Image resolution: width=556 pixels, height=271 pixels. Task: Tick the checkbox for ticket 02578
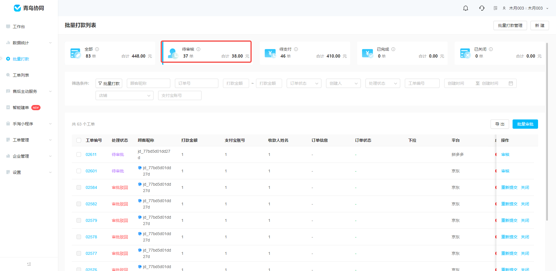[79, 237]
